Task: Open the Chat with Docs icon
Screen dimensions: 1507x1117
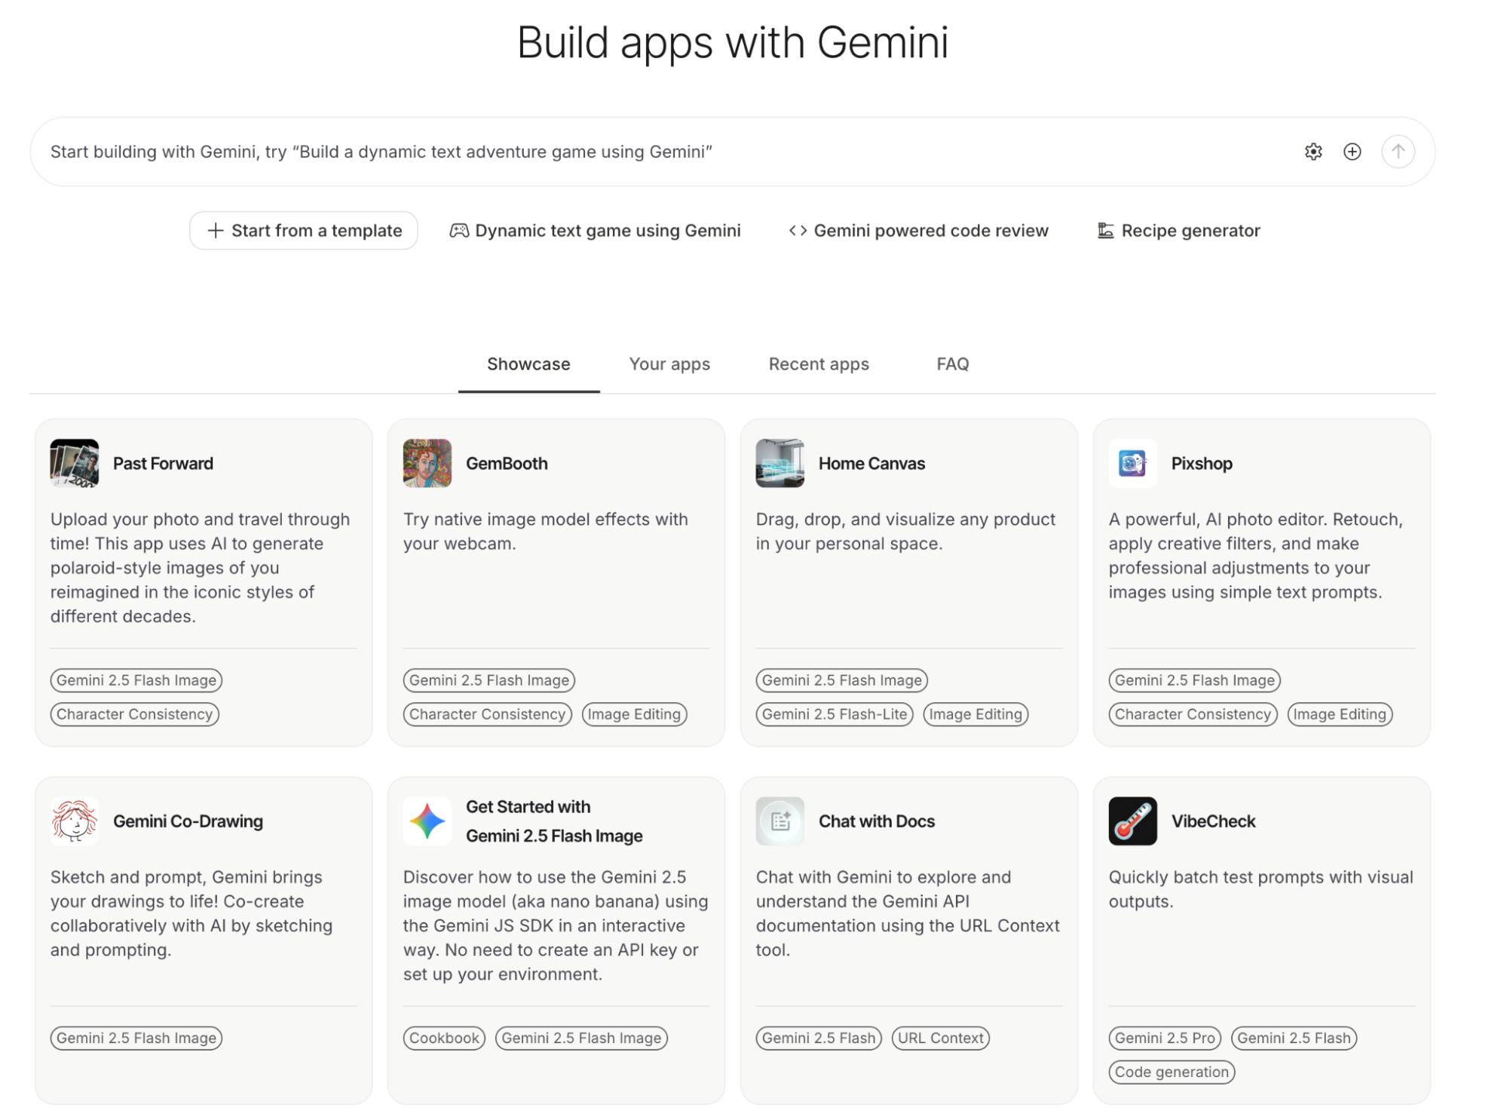Action: pos(780,821)
